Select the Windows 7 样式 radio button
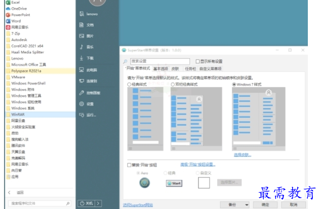Image resolution: width=320 pixels, height=209 pixels. tap(234, 84)
